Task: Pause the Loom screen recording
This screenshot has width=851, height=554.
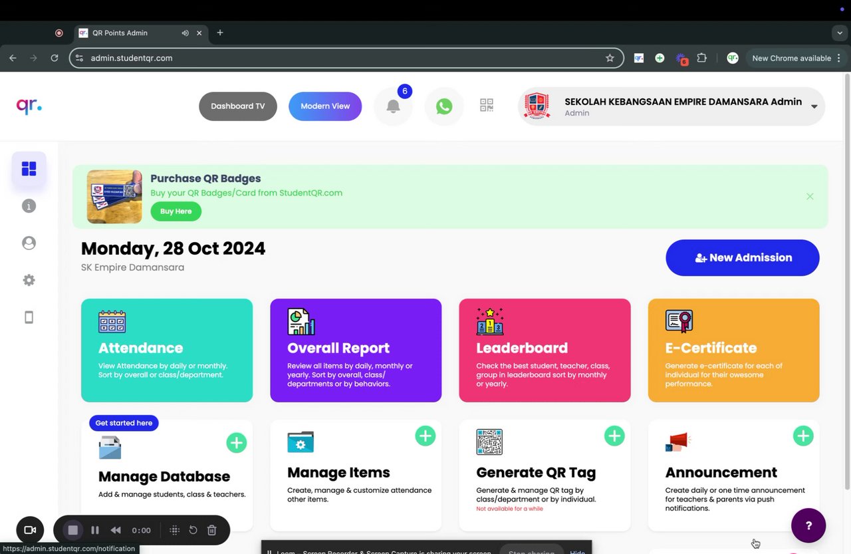Action: [95, 530]
